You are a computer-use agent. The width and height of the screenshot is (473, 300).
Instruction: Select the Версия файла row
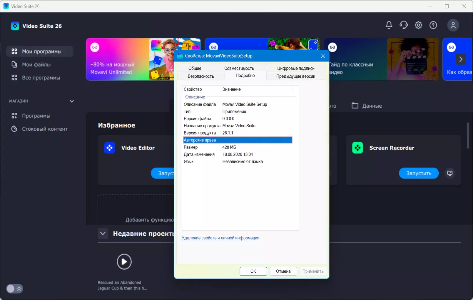tap(238, 119)
